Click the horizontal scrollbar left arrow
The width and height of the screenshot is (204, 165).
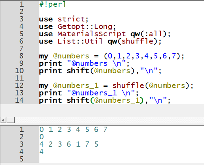(x=3, y=120)
